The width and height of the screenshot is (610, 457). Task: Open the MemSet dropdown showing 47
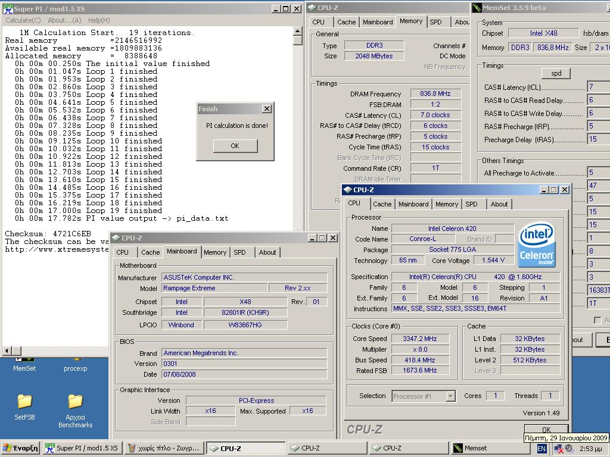coord(598,186)
